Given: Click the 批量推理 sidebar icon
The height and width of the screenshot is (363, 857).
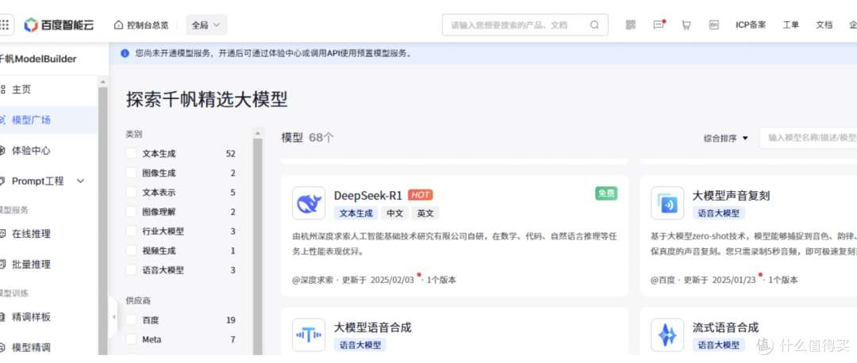Looking at the screenshot, I should [2, 265].
